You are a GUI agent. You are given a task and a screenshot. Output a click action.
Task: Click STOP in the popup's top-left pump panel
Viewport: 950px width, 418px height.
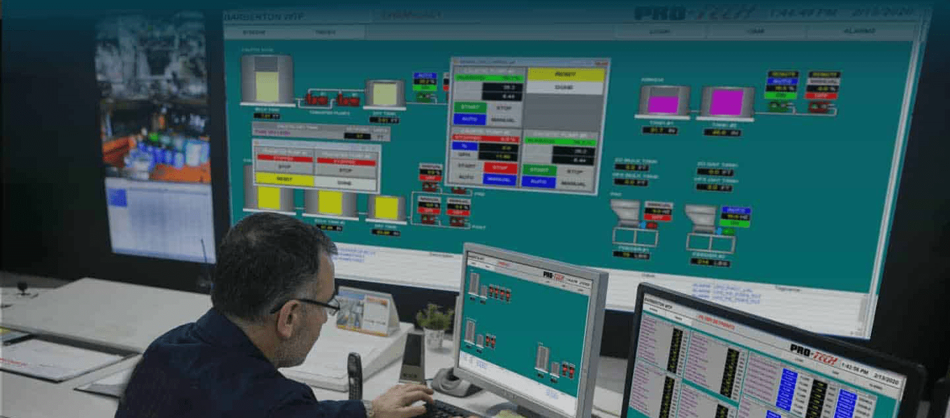pyautogui.click(x=504, y=107)
